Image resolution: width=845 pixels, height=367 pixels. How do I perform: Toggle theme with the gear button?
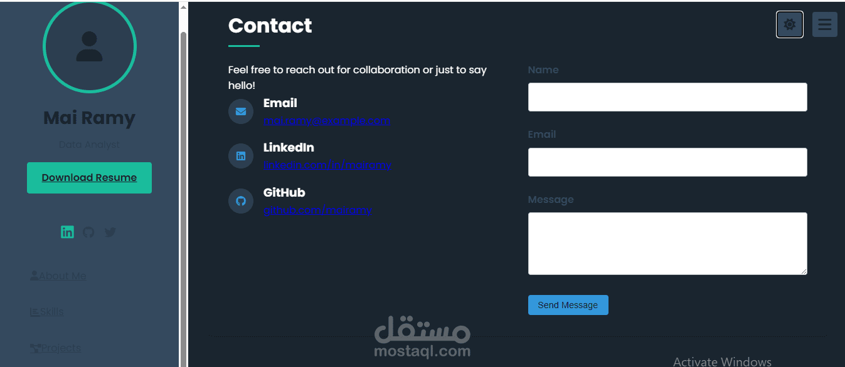pos(789,24)
